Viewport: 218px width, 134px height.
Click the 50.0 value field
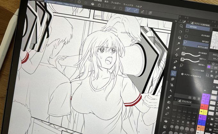pos(214,55)
